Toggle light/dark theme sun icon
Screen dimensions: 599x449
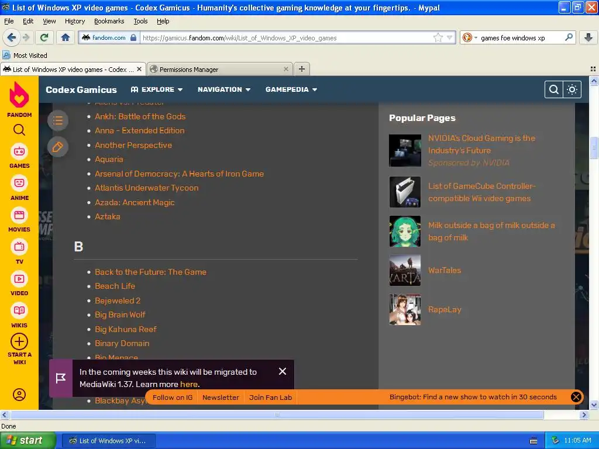tap(572, 89)
